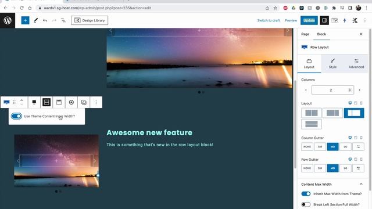Undo the last change
This screenshot has width=372, height=209.
pyautogui.click(x=45, y=20)
